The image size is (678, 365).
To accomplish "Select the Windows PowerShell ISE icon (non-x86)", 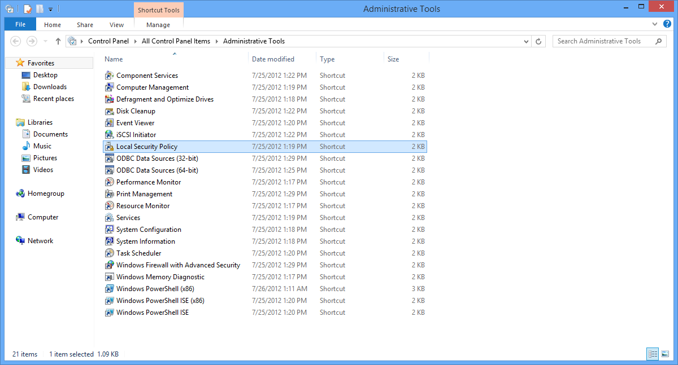I will [x=110, y=313].
